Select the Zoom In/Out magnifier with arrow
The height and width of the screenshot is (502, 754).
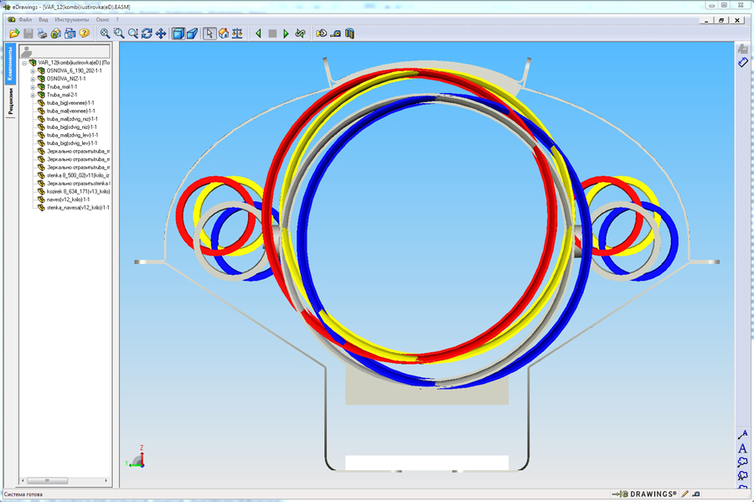[x=132, y=34]
